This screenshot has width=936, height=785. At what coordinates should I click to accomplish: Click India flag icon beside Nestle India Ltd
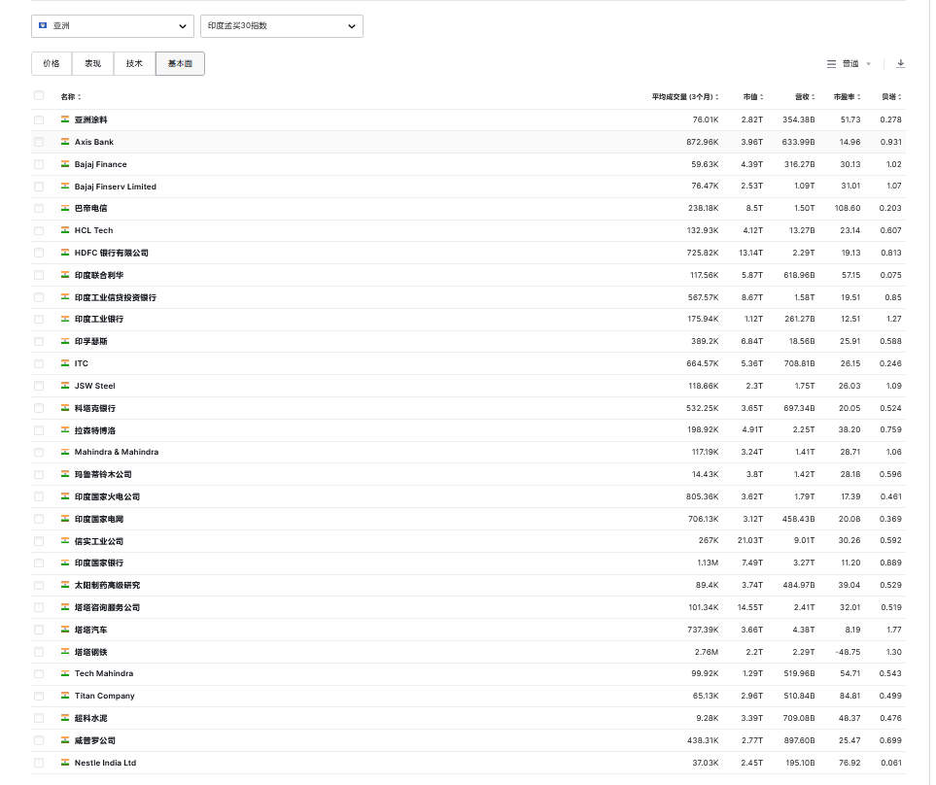pyautogui.click(x=65, y=763)
